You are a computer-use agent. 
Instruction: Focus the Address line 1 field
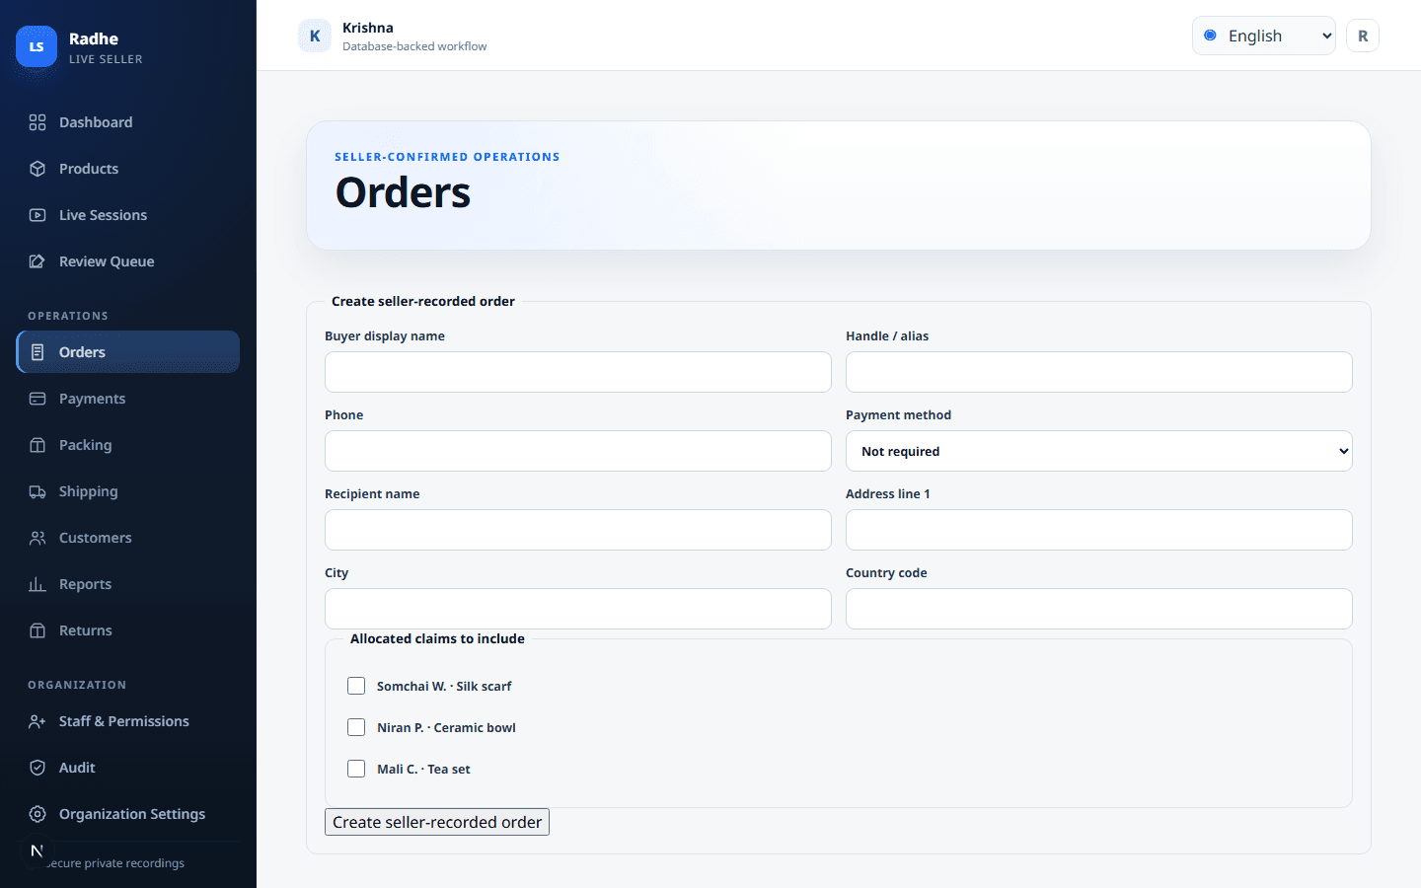click(1099, 530)
